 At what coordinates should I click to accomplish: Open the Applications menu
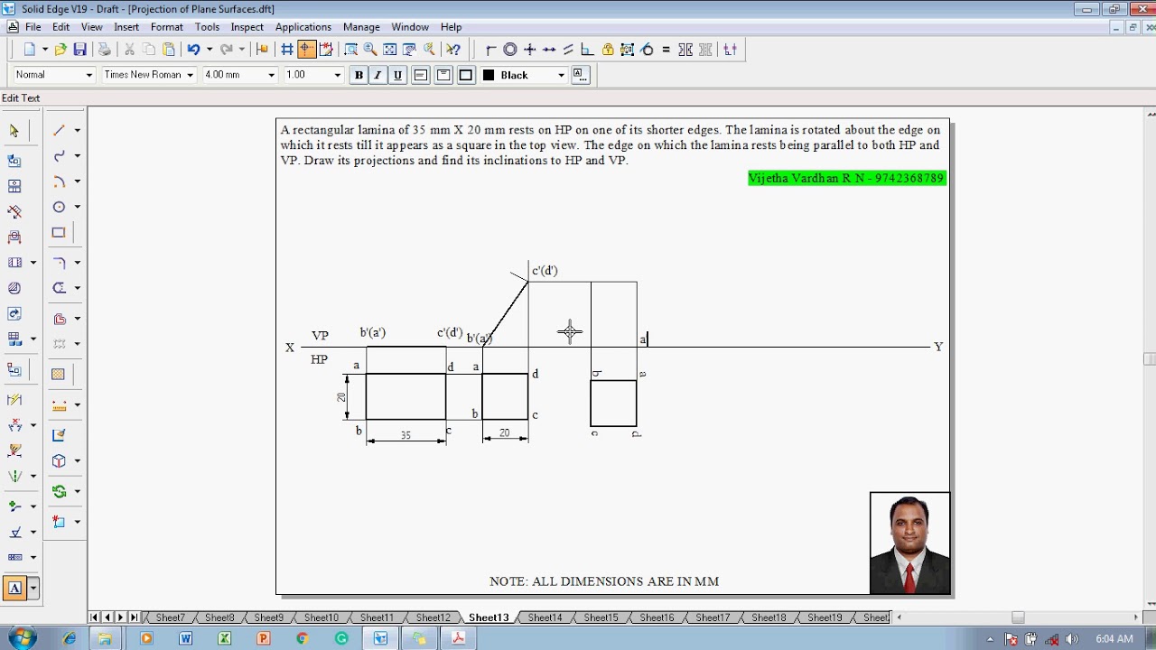coord(303,27)
